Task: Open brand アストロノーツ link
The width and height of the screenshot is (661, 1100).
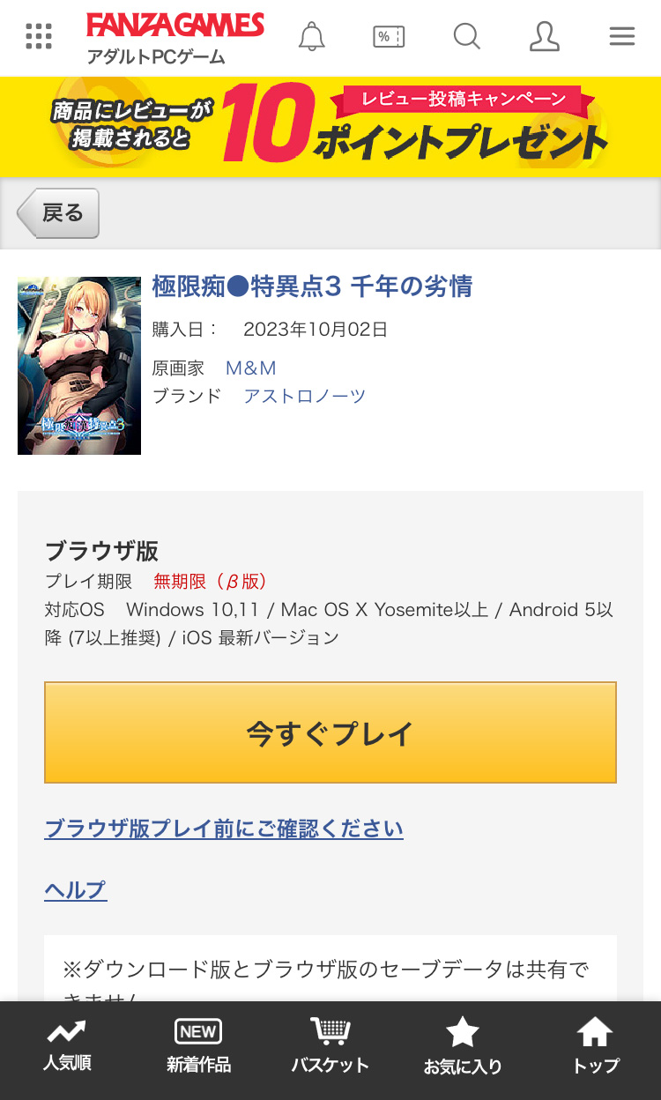Action: pos(304,396)
